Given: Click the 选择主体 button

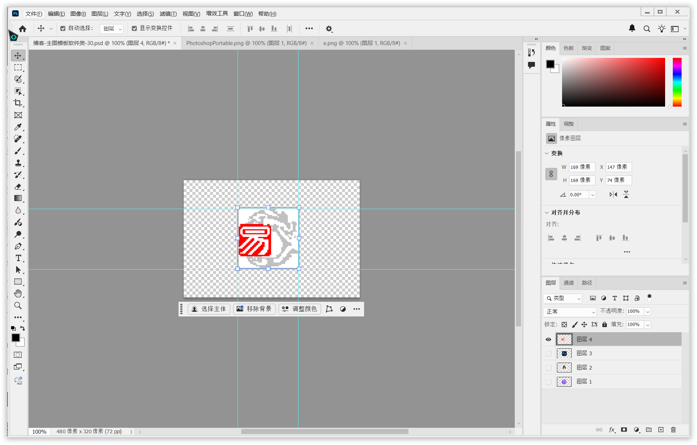Looking at the screenshot, I should [209, 309].
